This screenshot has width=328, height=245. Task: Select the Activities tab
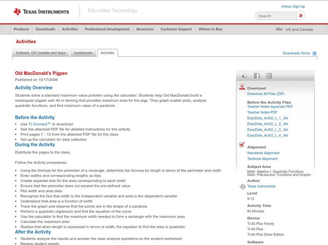[107, 53]
